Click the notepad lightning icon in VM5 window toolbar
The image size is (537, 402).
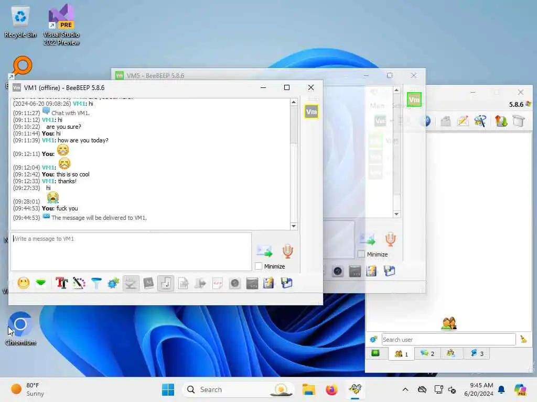click(372, 271)
